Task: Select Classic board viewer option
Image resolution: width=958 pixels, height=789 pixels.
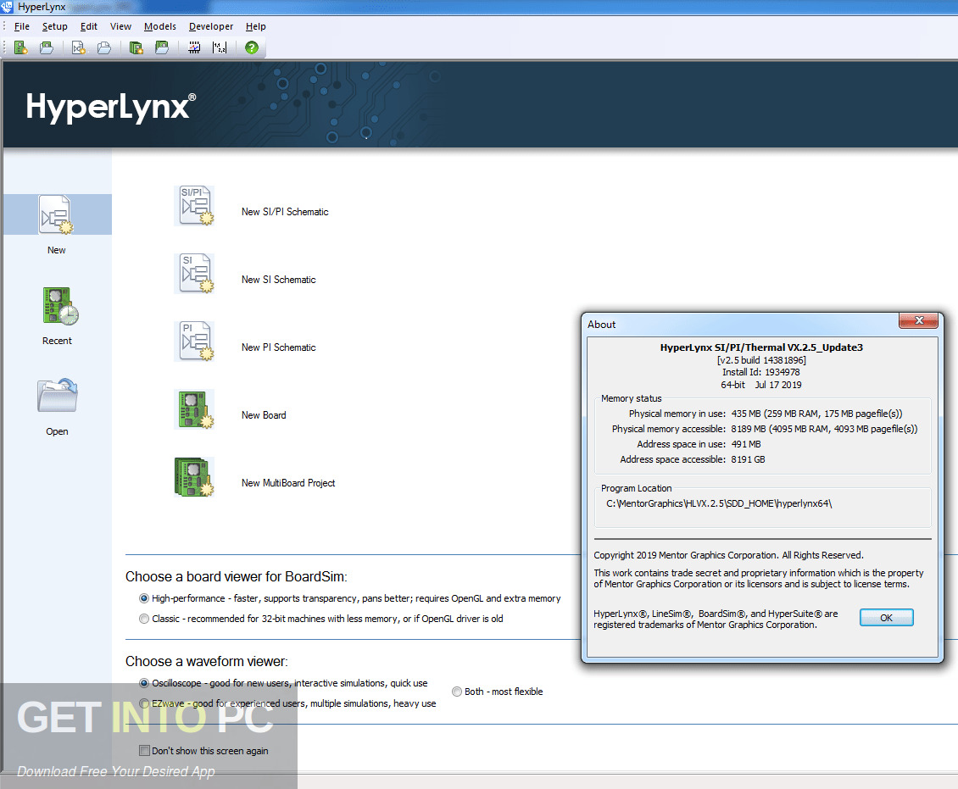Action: click(x=144, y=619)
